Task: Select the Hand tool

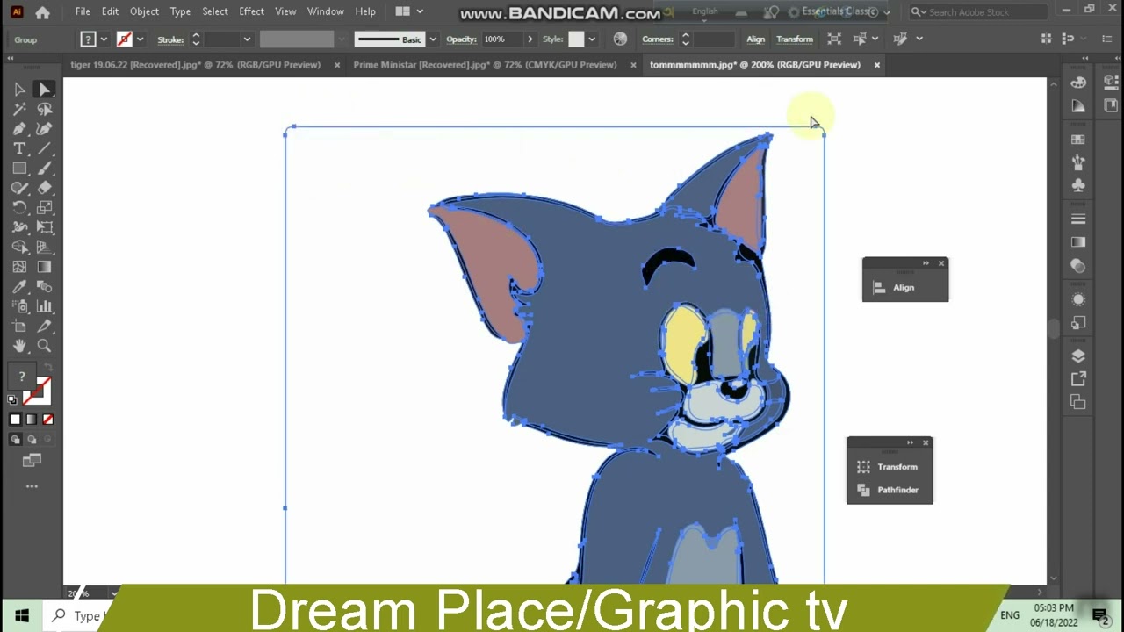Action: [19, 346]
